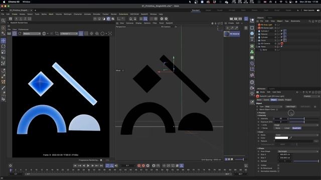Toggle enable checkmark for Platonic object
The width and height of the screenshot is (321, 180).
pyautogui.click(x=279, y=34)
